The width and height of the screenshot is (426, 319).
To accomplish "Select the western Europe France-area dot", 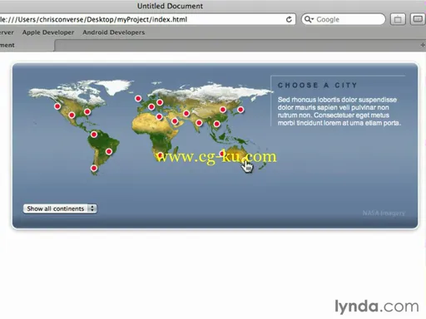I will tap(151, 107).
